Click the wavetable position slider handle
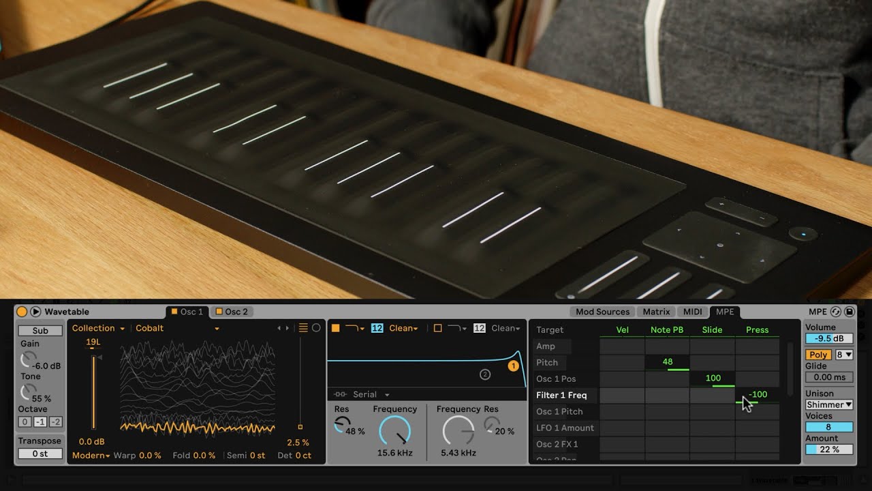 [300, 427]
